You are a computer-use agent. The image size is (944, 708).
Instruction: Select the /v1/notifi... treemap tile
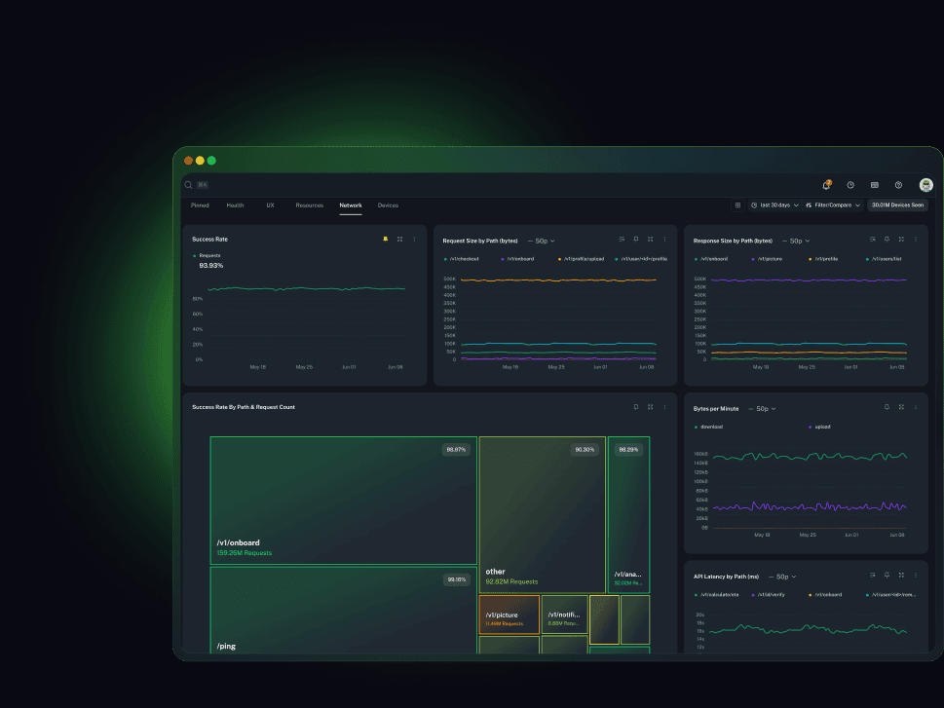(564, 615)
